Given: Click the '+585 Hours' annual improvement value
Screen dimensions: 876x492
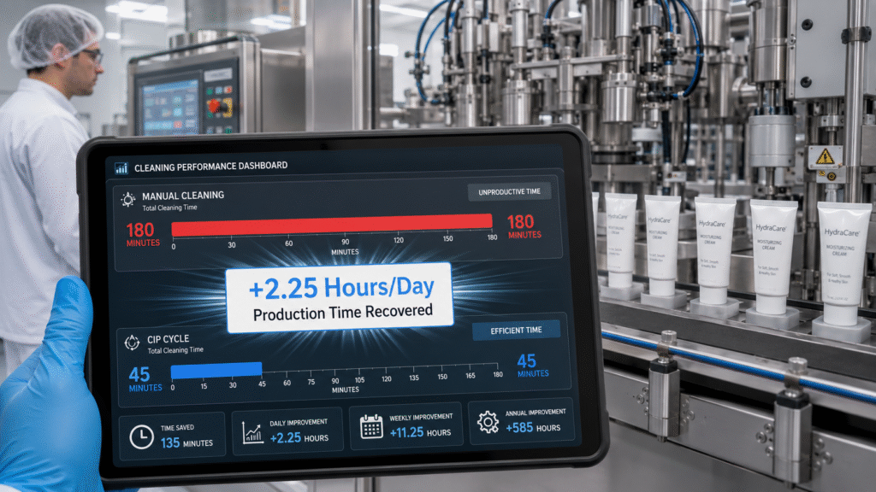Looking at the screenshot, I should tap(532, 428).
